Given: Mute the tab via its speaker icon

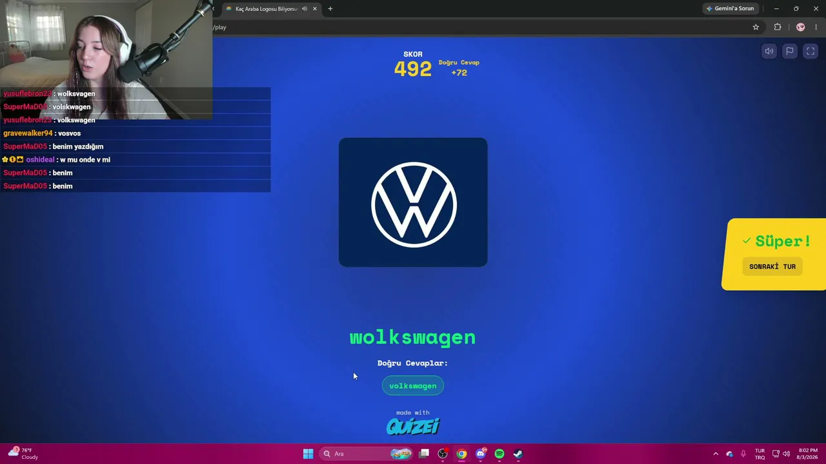Looking at the screenshot, I should (304, 8).
